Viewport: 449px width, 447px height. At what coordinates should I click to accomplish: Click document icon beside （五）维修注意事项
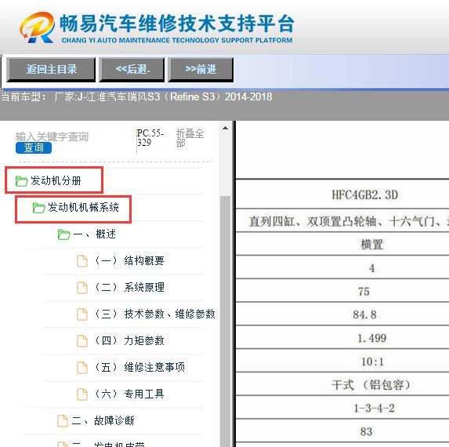click(82, 368)
